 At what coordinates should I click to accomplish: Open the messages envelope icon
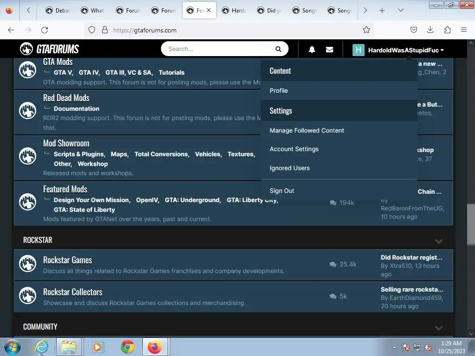pyautogui.click(x=330, y=50)
